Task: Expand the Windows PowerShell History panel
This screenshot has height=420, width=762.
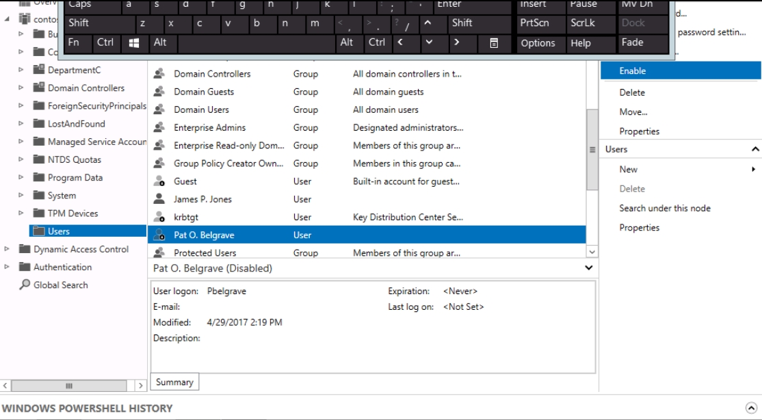Action: pyautogui.click(x=751, y=408)
